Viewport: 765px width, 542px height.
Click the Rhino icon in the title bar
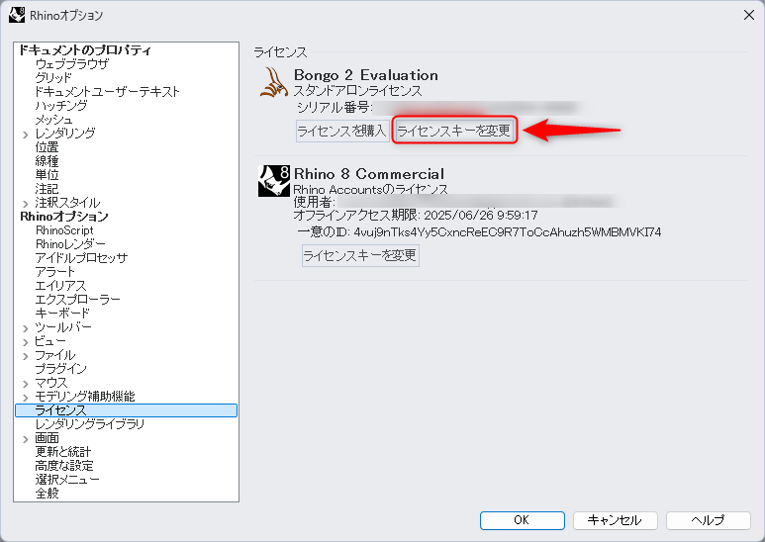click(17, 15)
